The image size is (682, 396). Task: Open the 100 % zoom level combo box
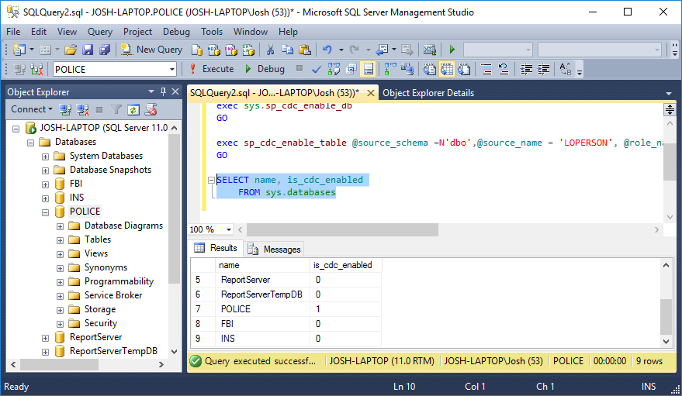coord(228,229)
